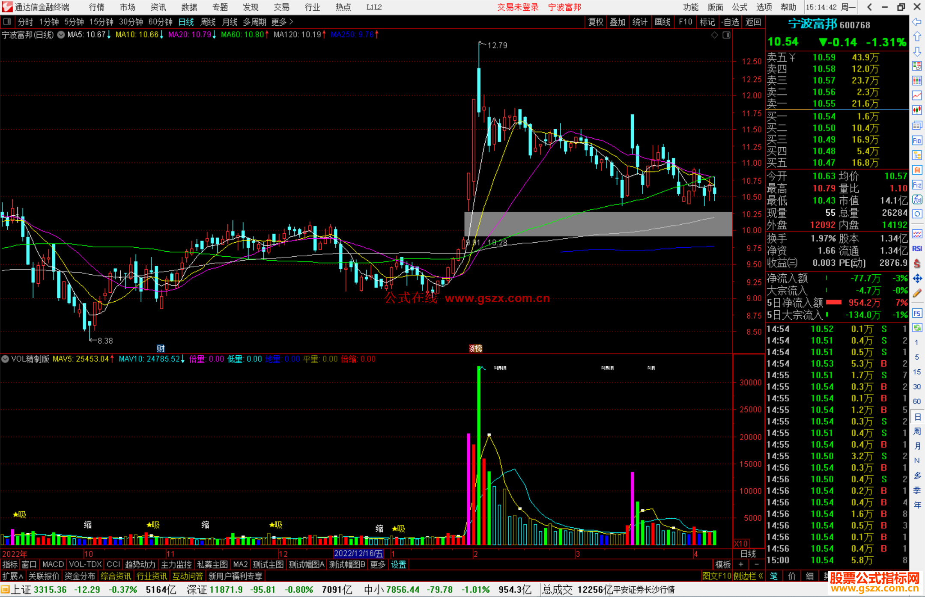Select 5分钟 period
This screenshot has width=925, height=597.
point(74,22)
